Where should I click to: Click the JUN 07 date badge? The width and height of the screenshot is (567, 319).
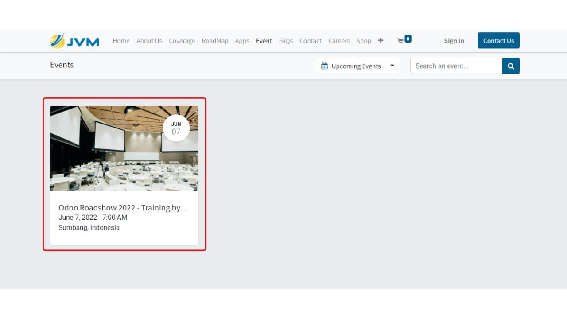176,128
